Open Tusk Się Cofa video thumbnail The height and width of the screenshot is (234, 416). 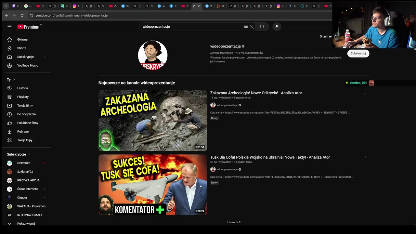(153, 185)
